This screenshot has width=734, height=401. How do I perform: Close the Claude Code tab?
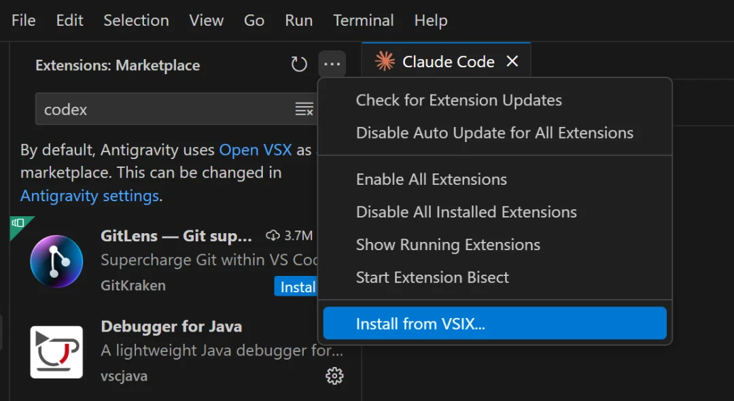(512, 62)
